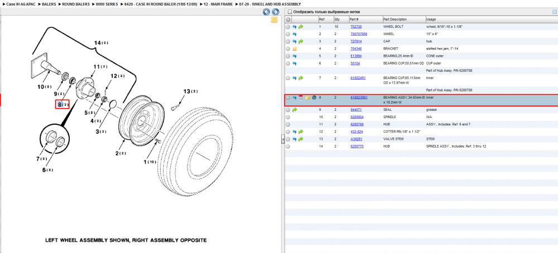Viewport: 558px width, 253px height.
Task: Toggle 'Отобразить только выбранные метки' checkbox
Action: click(x=289, y=12)
